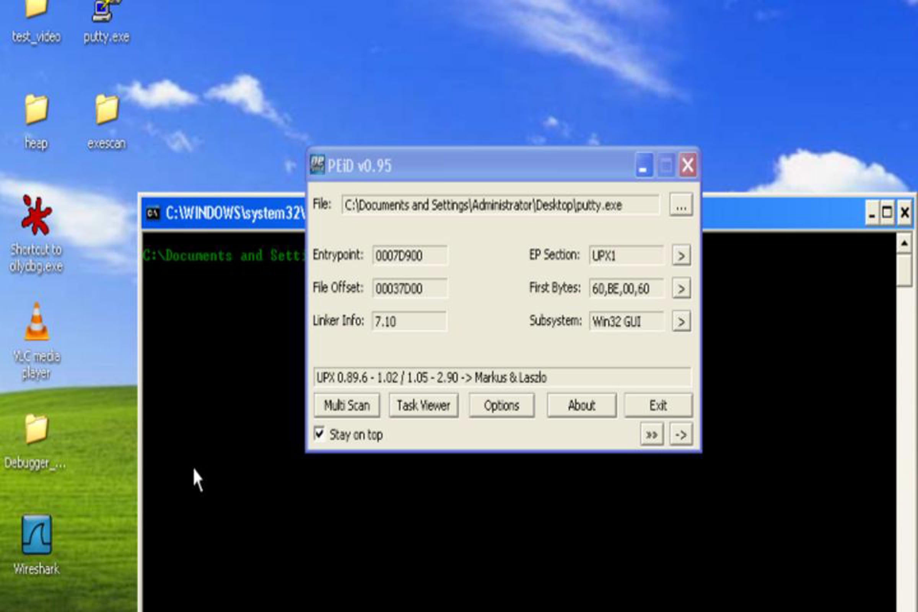
Task: Open PEiD Options
Action: click(501, 405)
